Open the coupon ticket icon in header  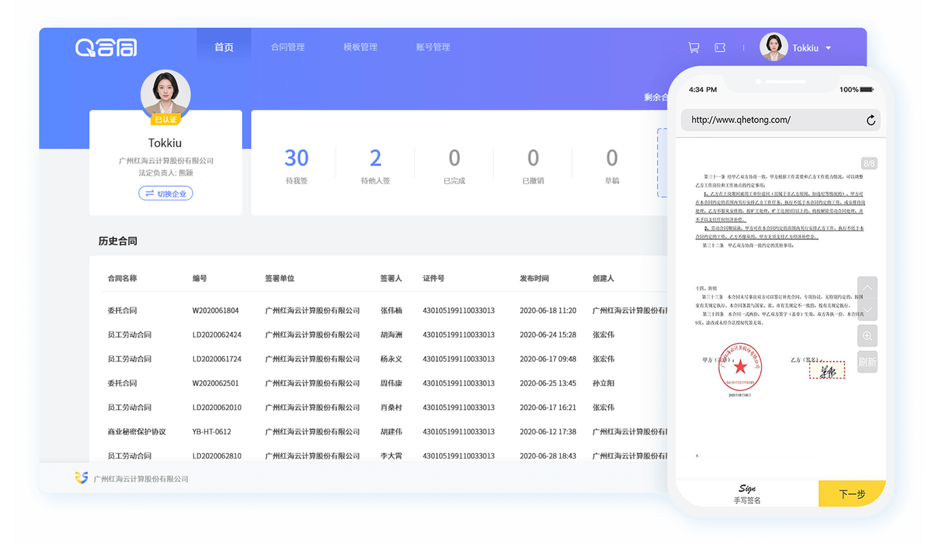(x=720, y=48)
